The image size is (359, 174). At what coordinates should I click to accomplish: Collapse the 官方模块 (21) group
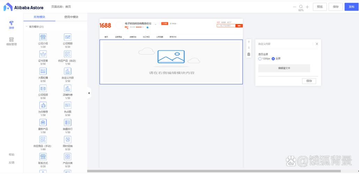pos(26,27)
